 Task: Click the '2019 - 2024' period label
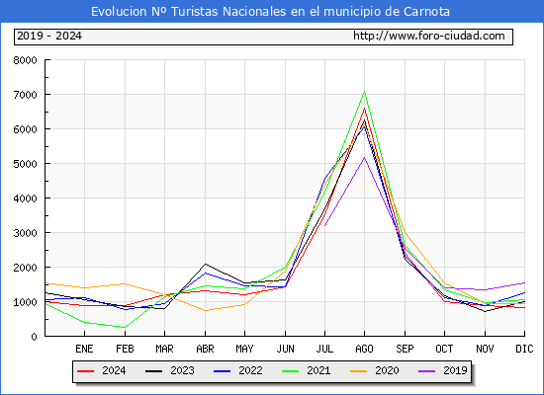pos(49,36)
